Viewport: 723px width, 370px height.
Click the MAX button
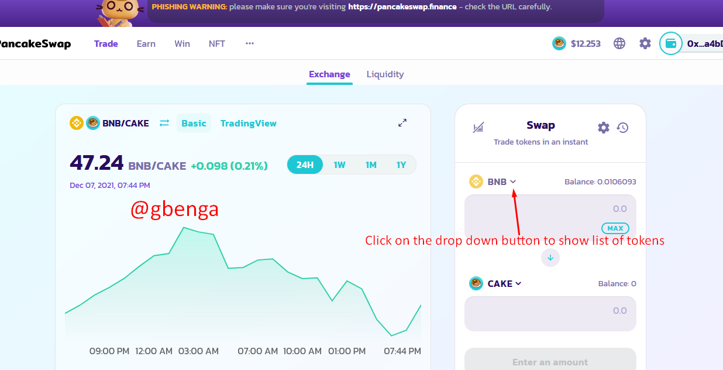coord(615,228)
